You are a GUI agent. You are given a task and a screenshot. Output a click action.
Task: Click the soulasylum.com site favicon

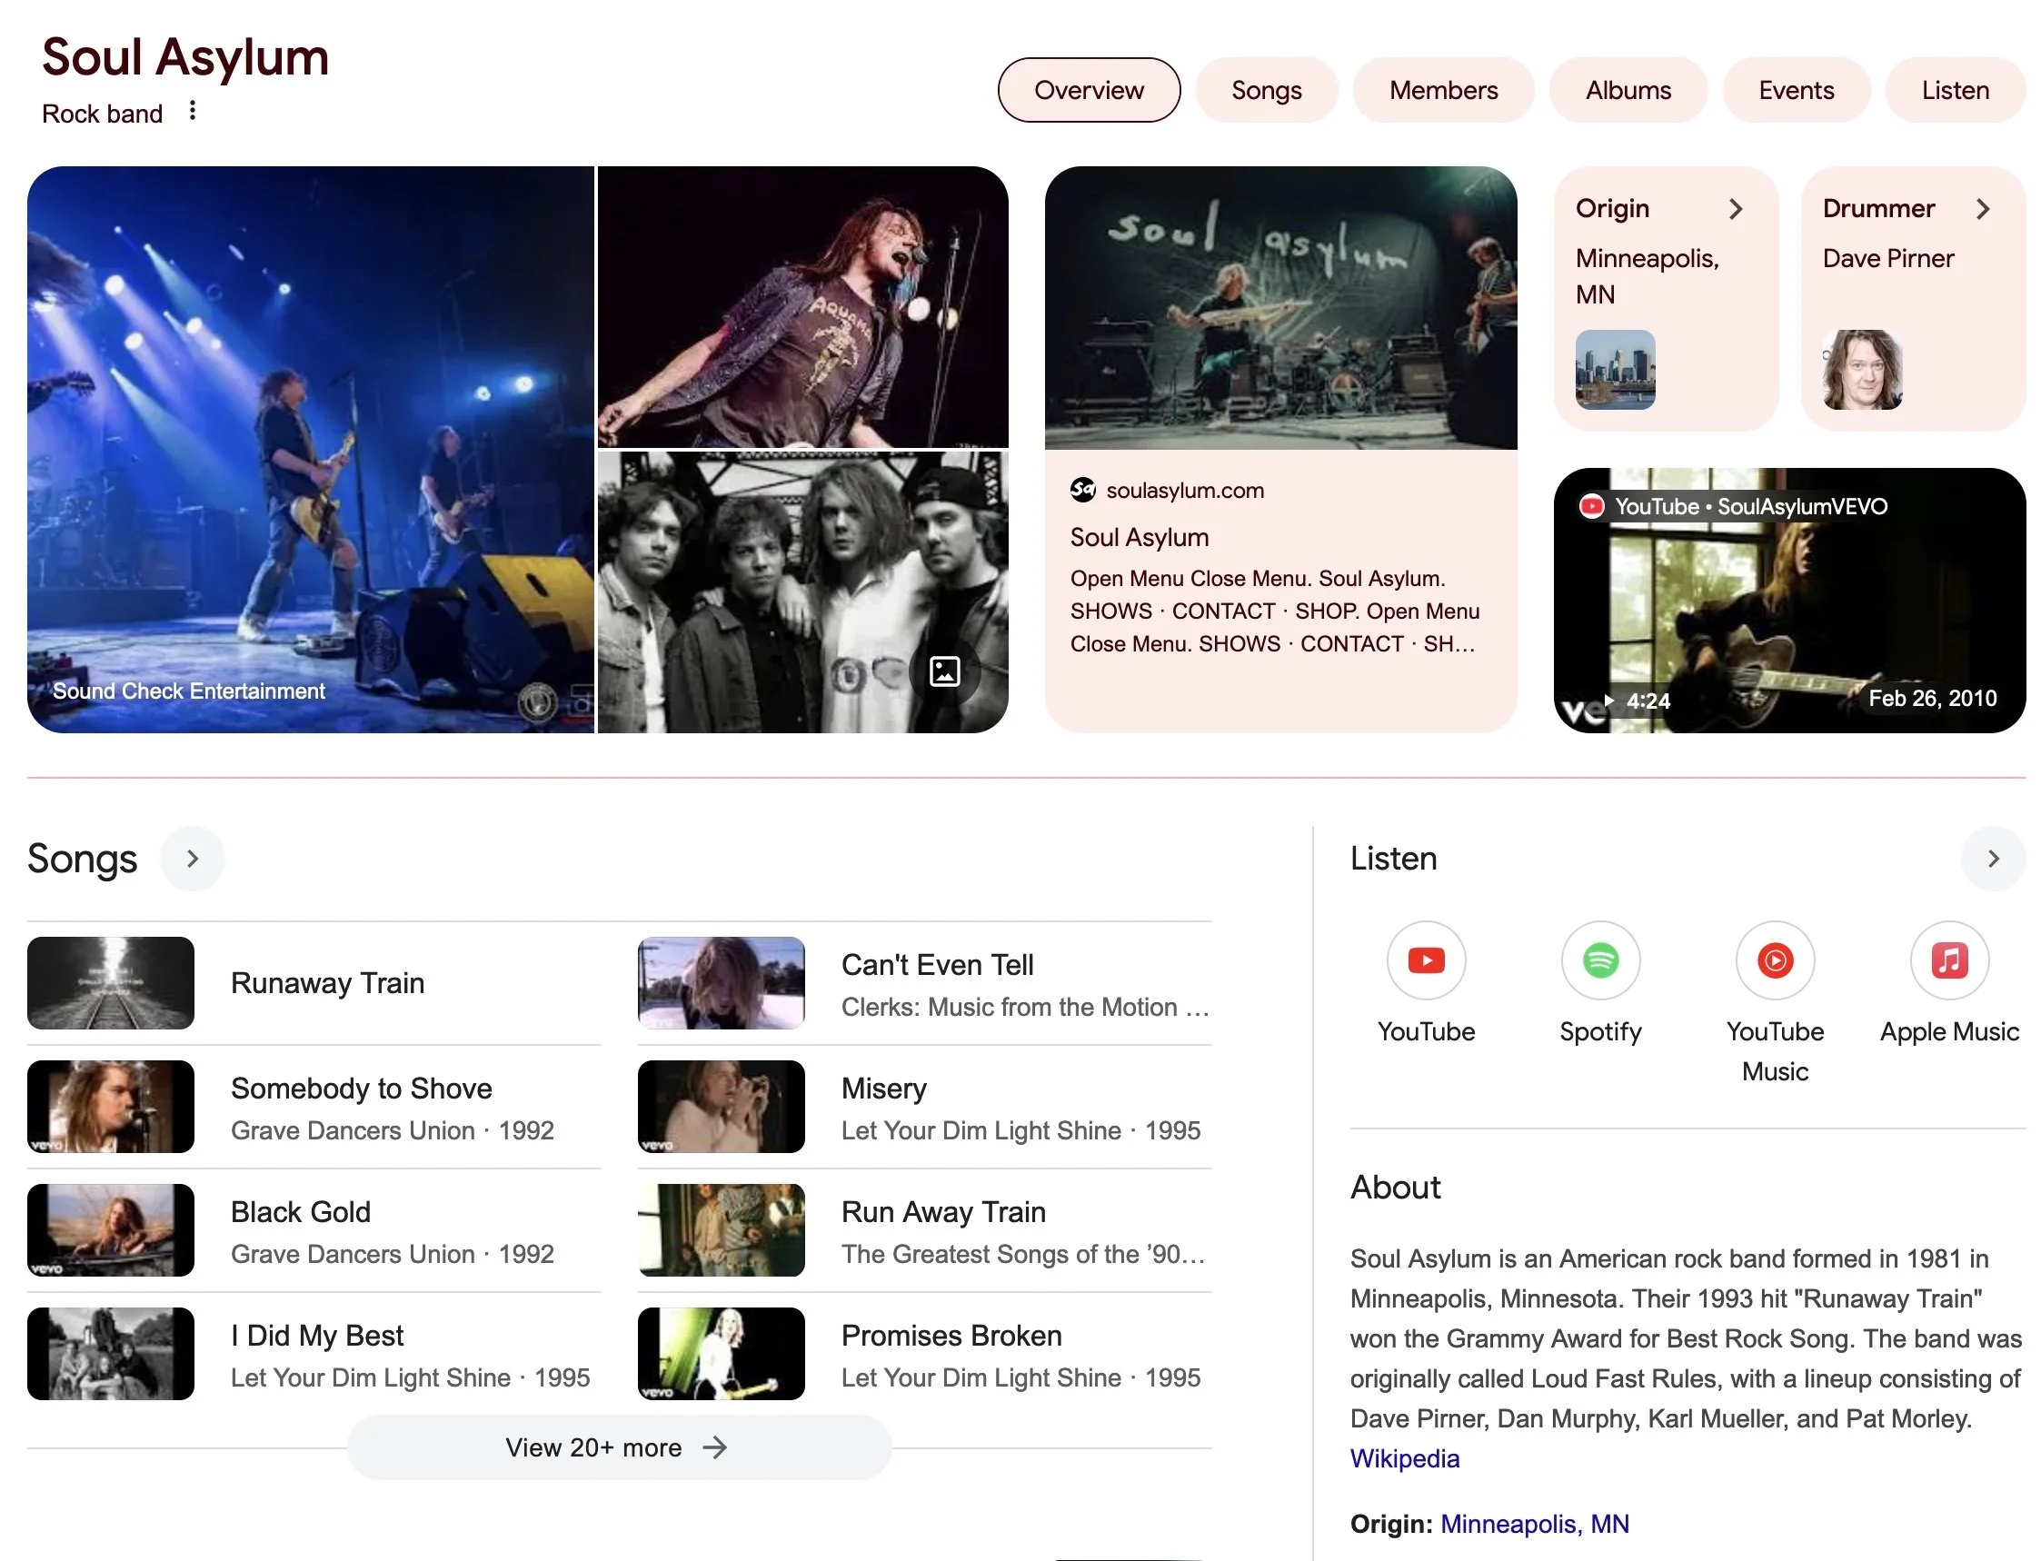(x=1082, y=490)
